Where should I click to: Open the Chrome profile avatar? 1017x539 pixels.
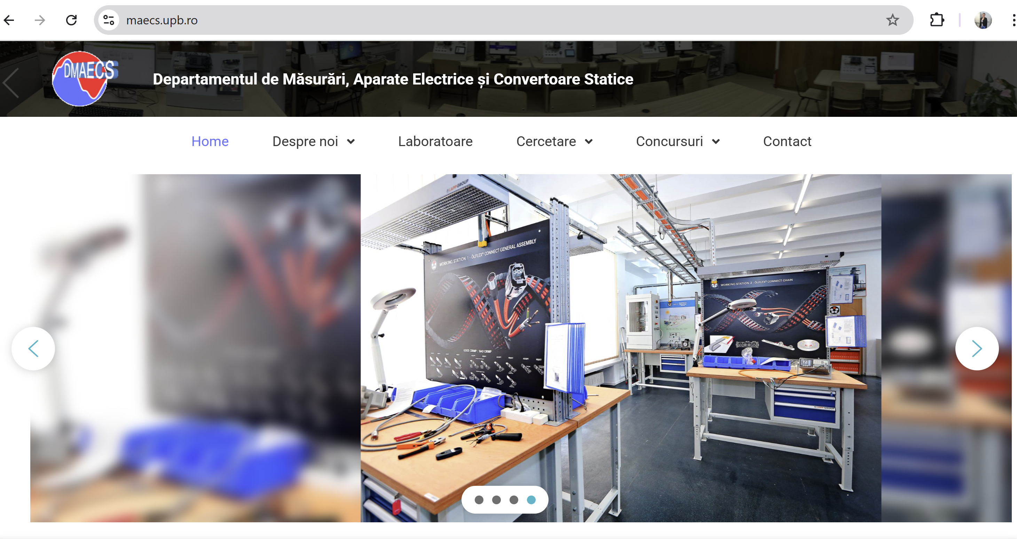coord(983,20)
